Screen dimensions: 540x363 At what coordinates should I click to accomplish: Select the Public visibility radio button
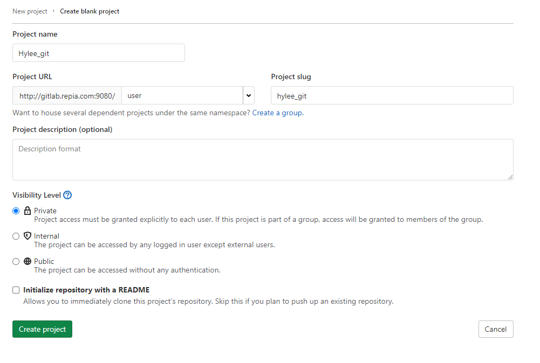click(x=16, y=261)
